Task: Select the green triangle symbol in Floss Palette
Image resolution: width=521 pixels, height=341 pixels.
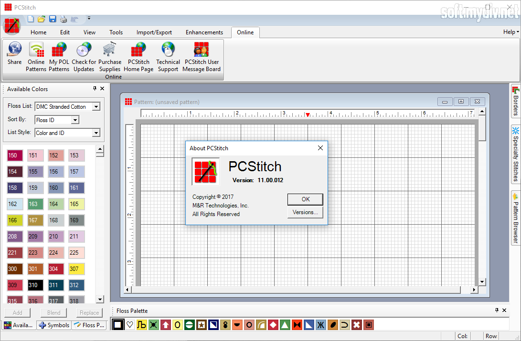Action: 285,325
